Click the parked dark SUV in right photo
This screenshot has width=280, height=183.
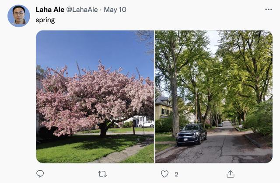pos(192,135)
